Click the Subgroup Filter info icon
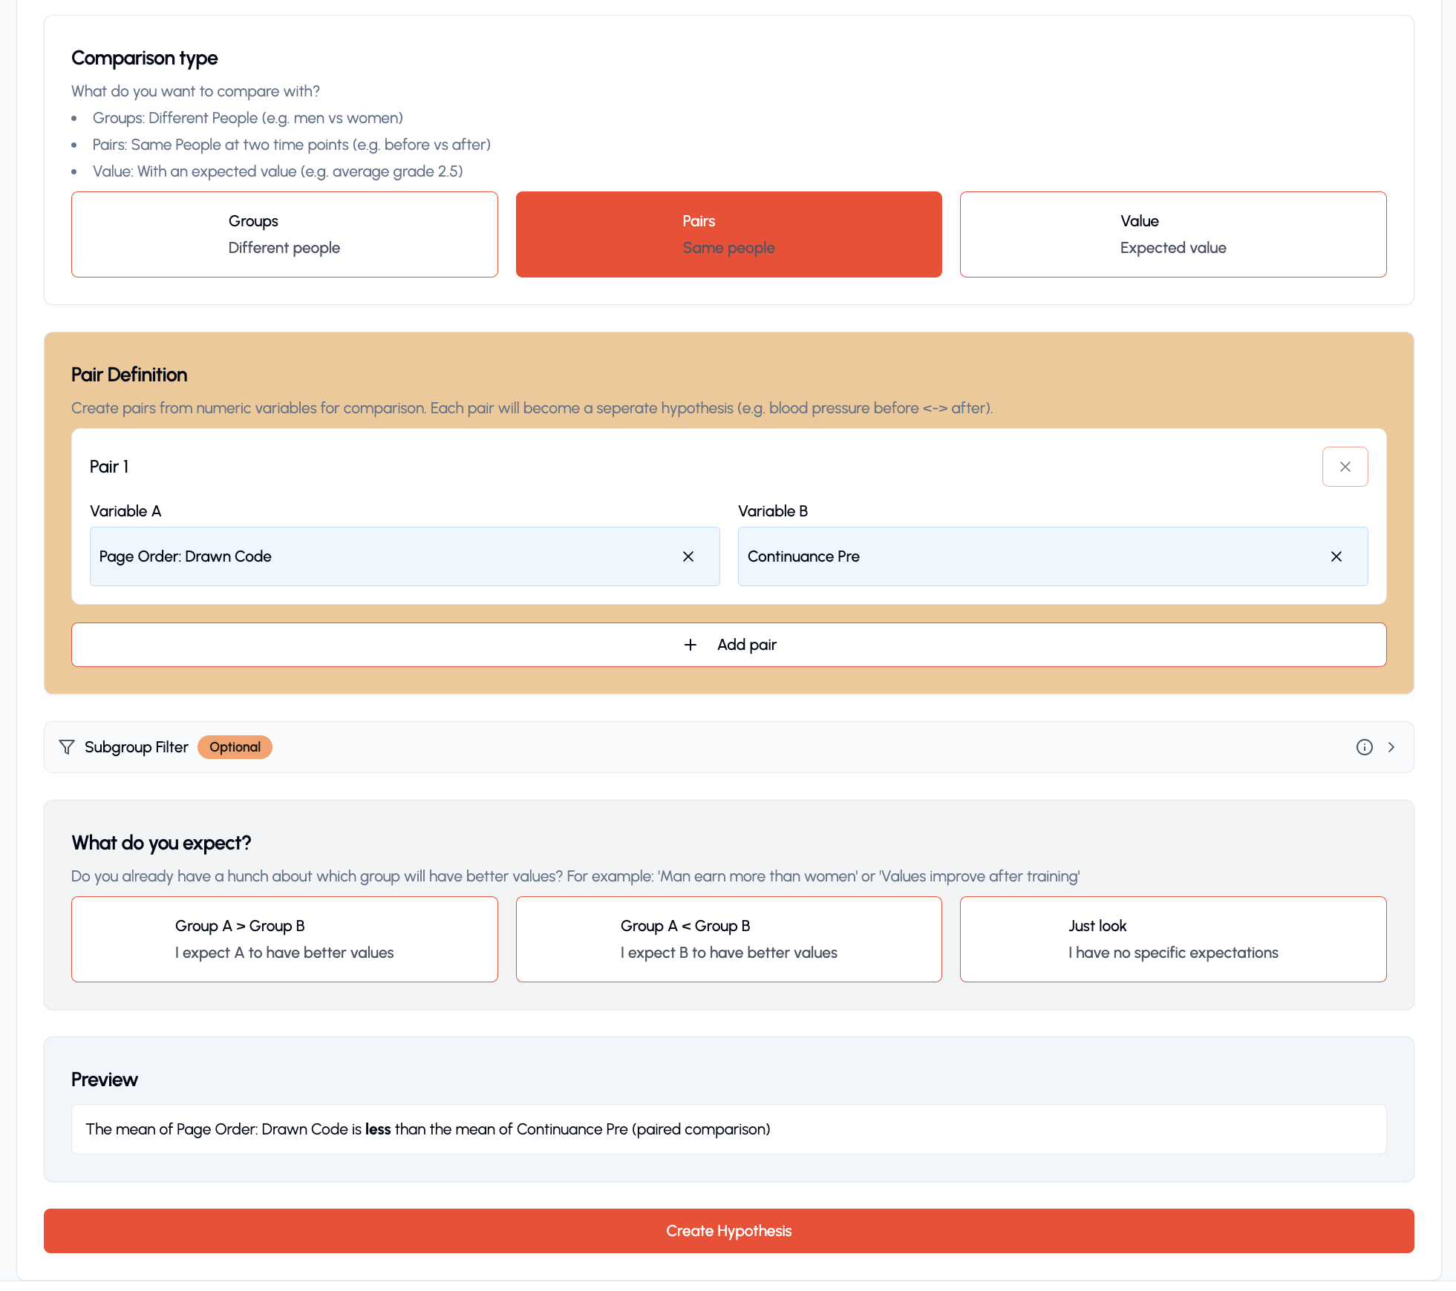Screen dimensions: 1456x1291 click(x=1364, y=747)
